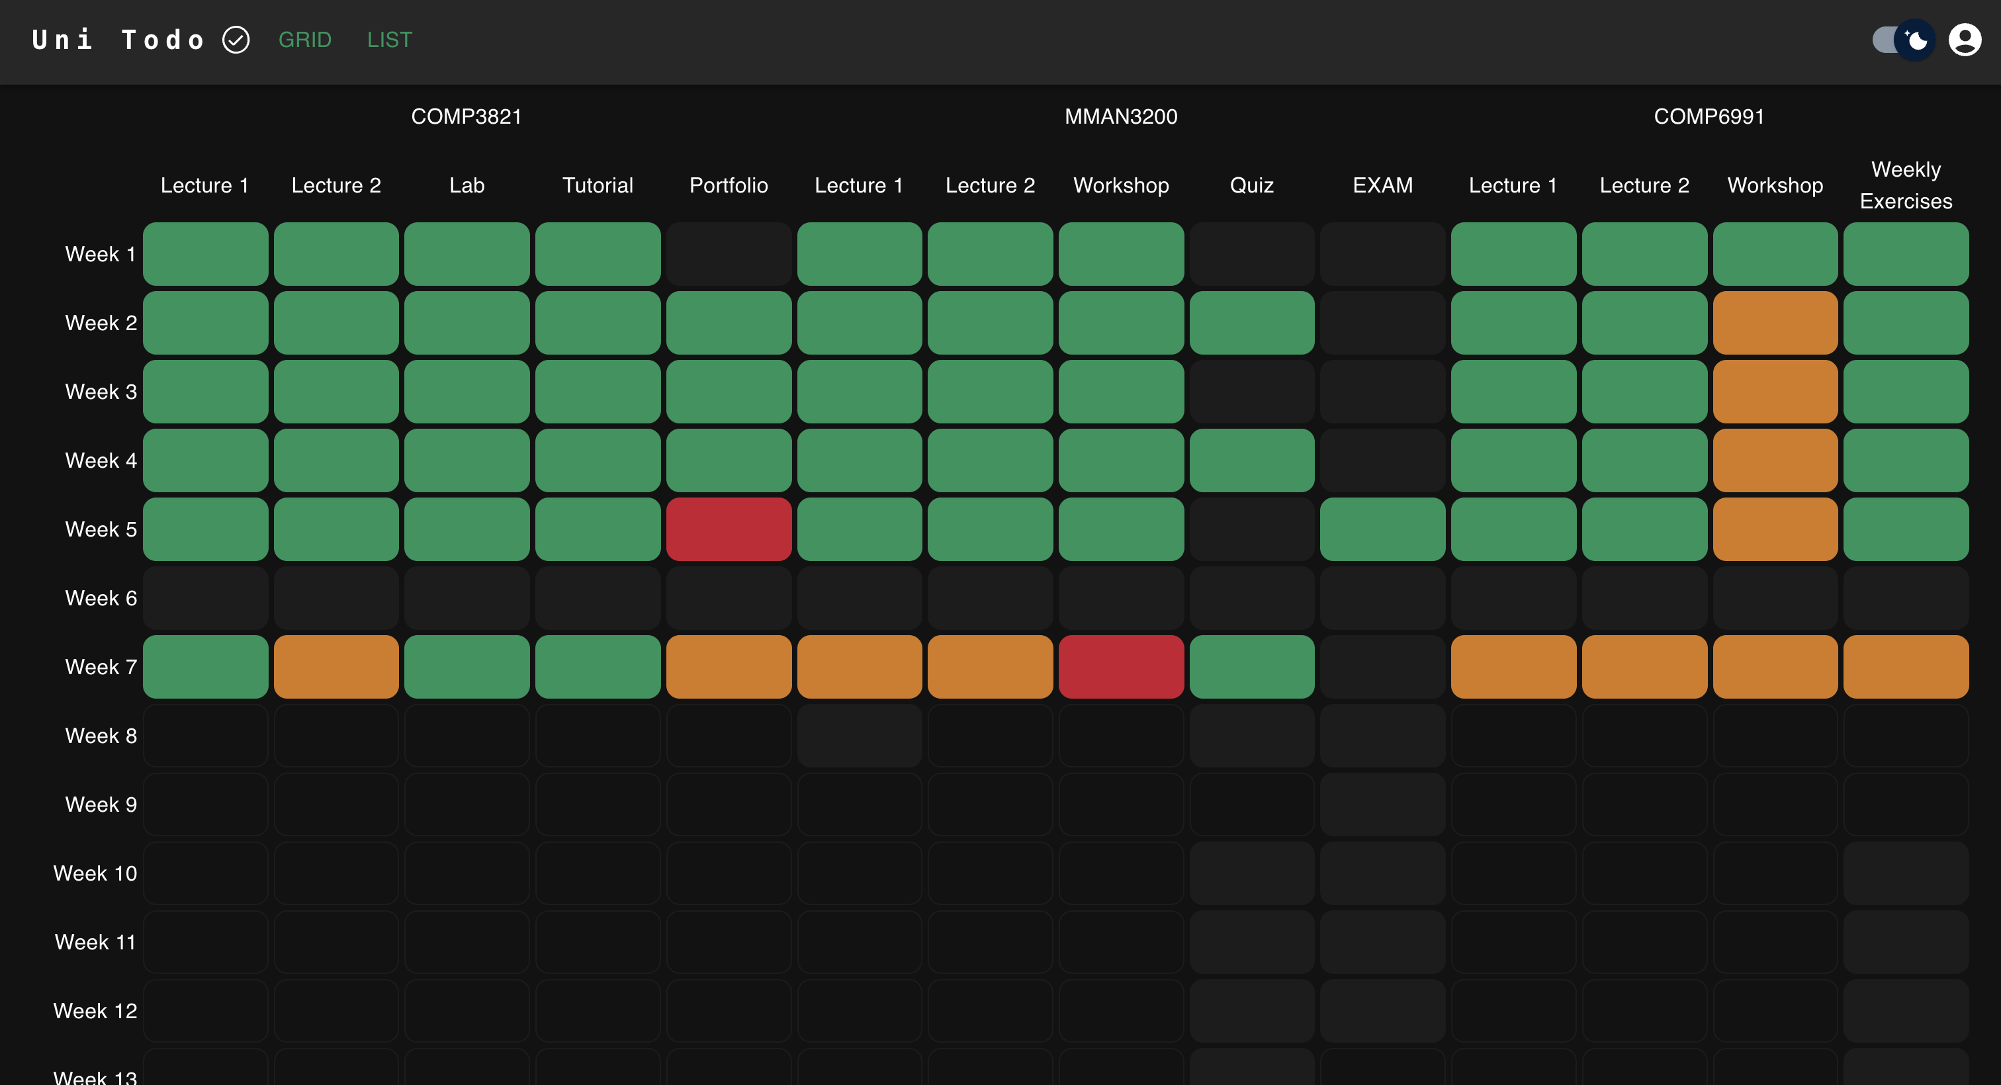
Task: Click the Uni Todo checkmark logo icon
Action: pos(236,40)
